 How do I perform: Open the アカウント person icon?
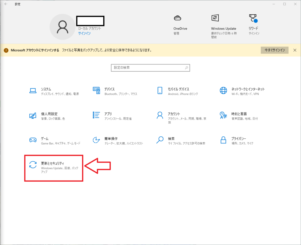point(160,115)
